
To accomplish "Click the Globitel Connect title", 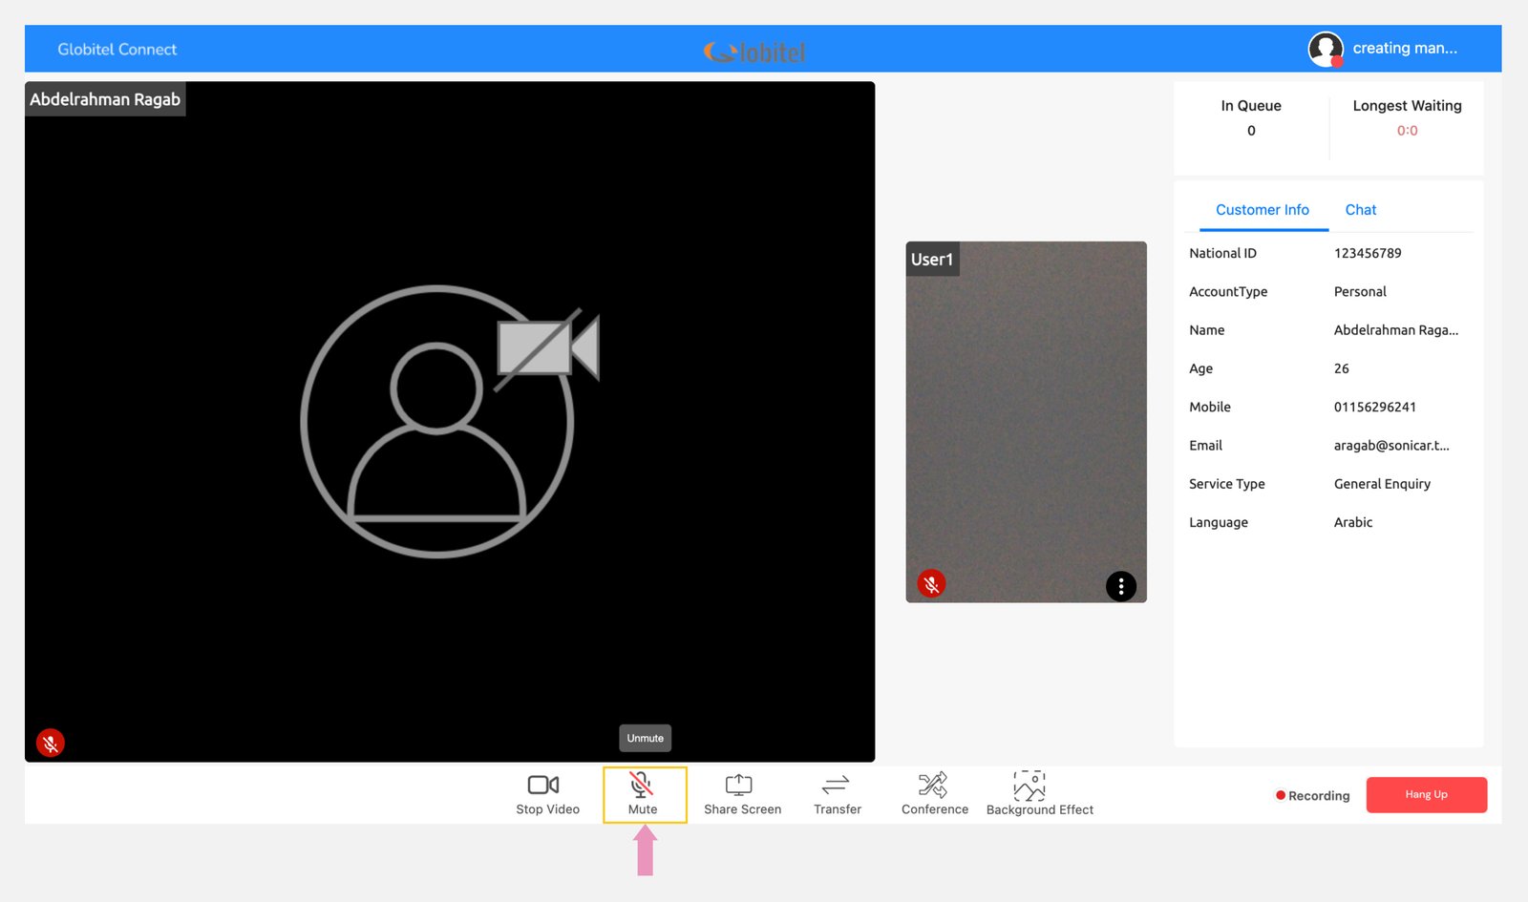I will click(117, 50).
